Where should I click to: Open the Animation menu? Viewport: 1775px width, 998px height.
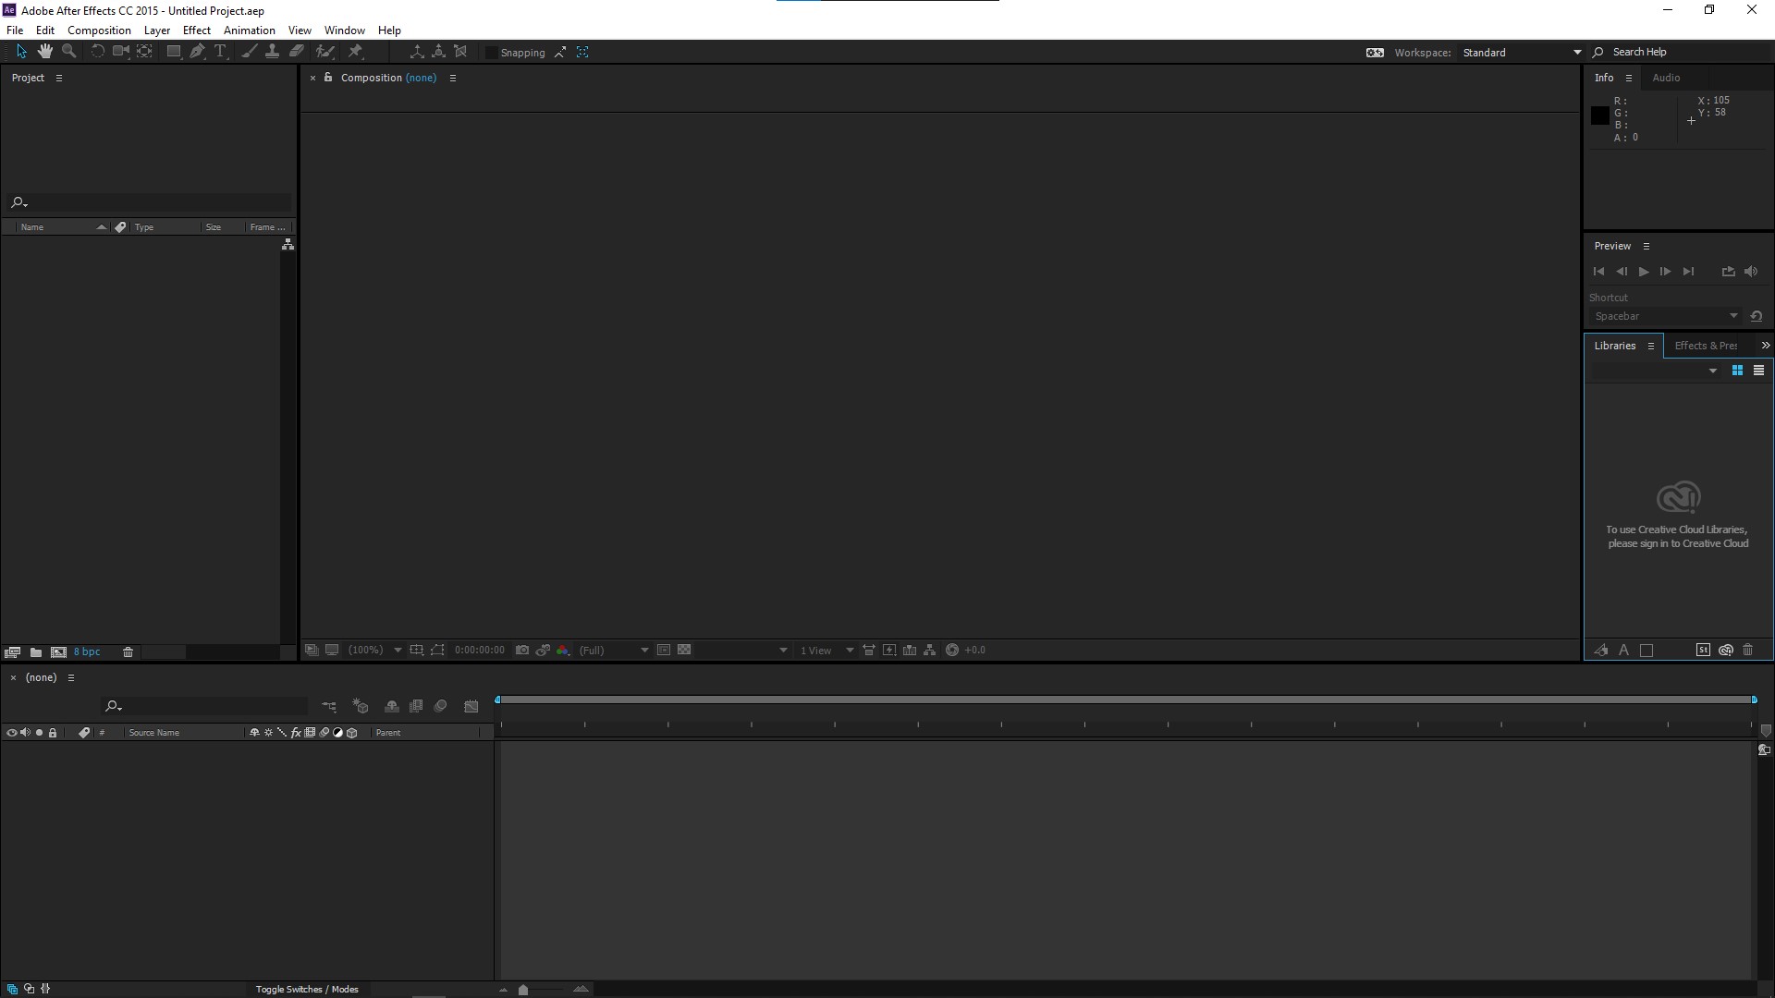pyautogui.click(x=249, y=30)
